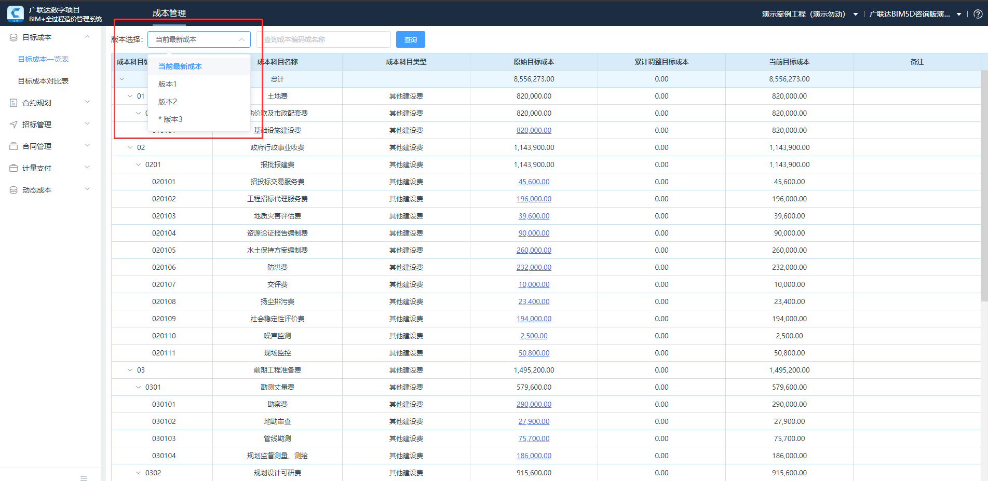Open the 27,900.00 link for 地勘审查
Screen dimensions: 988x481
coord(534,421)
